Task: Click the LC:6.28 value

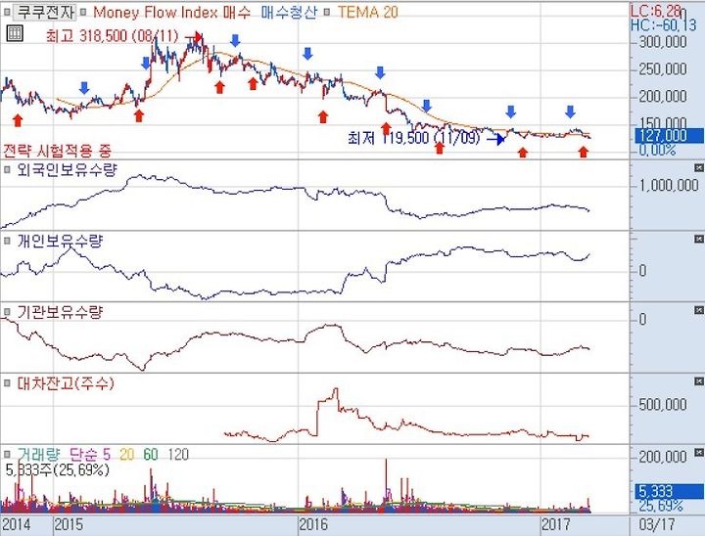Action: pos(657,11)
